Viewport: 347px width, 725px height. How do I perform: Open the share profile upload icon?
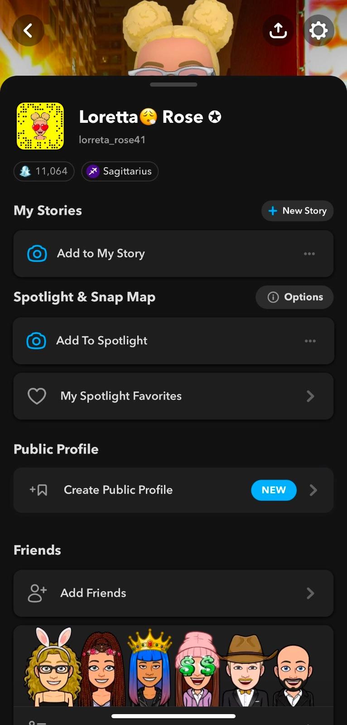[278, 31]
